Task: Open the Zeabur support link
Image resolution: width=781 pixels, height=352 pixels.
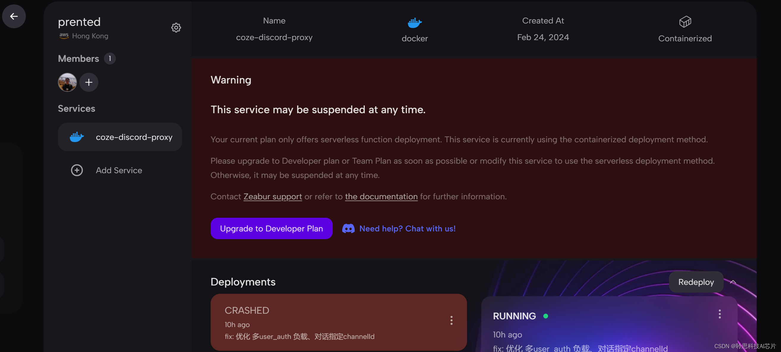Action: click(272, 196)
